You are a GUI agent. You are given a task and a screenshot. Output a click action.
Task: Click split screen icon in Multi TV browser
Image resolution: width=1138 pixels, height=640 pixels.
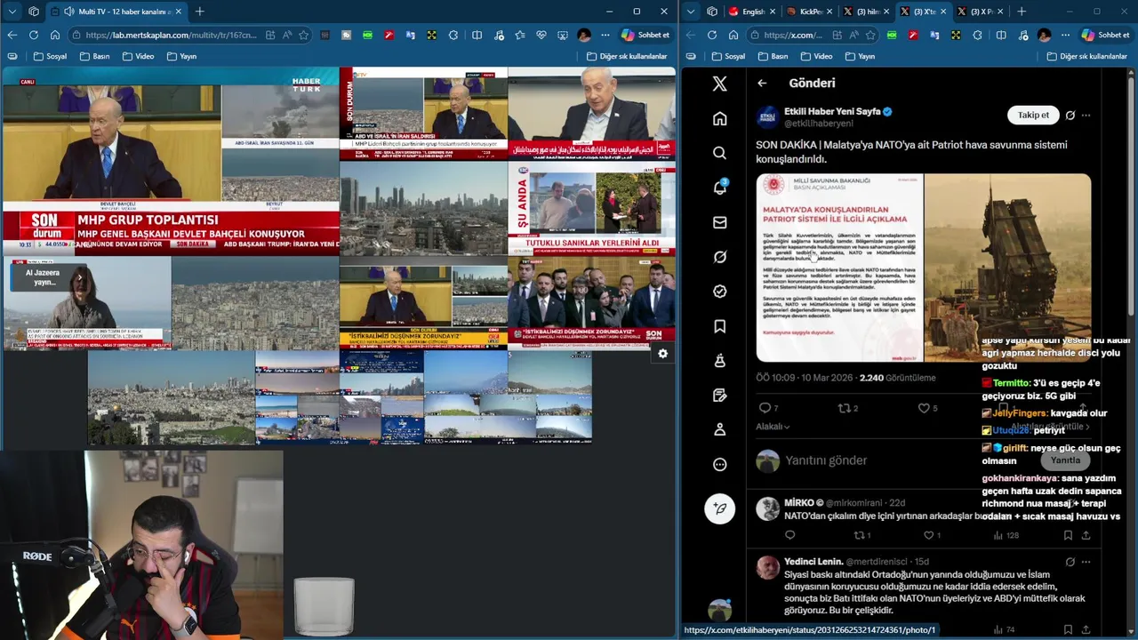point(477,35)
